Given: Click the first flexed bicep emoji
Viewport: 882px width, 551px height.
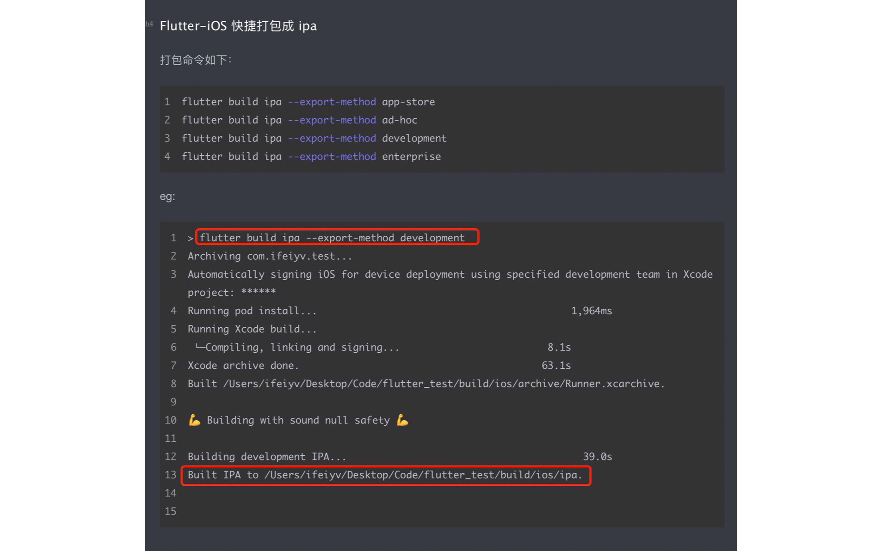Looking at the screenshot, I should click(x=194, y=420).
